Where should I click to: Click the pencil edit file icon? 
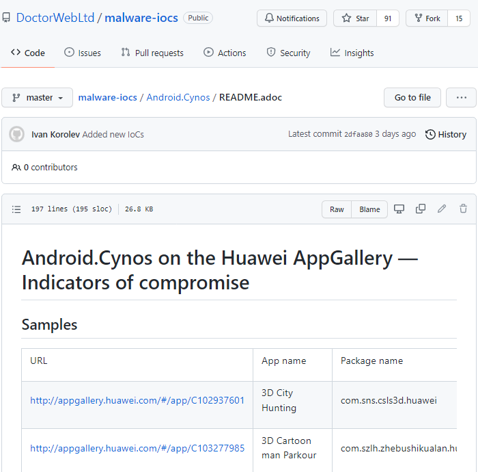tap(442, 209)
